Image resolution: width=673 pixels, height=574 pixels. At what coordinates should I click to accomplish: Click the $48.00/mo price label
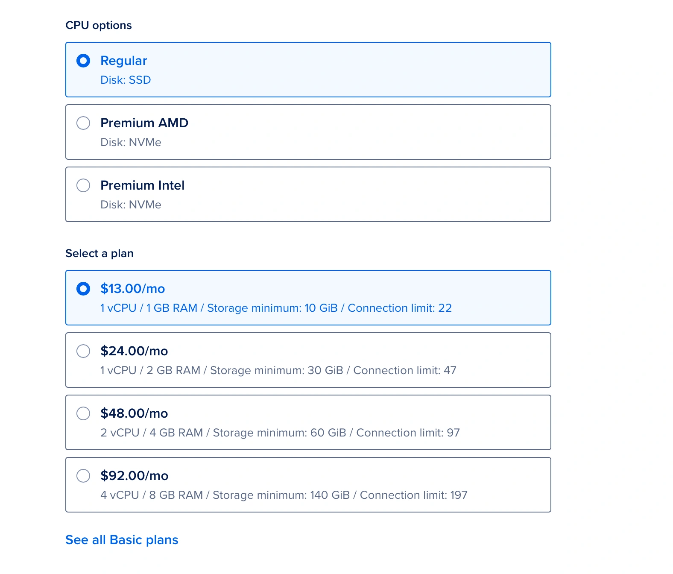coord(134,413)
